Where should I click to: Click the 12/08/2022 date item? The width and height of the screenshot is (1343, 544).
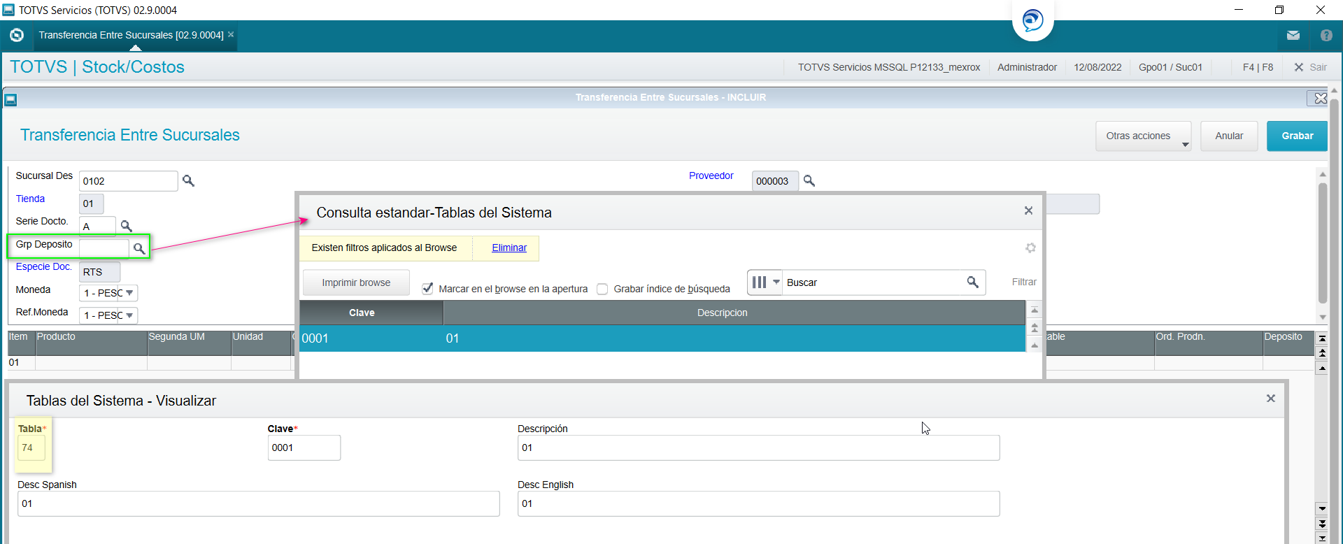[1097, 67]
